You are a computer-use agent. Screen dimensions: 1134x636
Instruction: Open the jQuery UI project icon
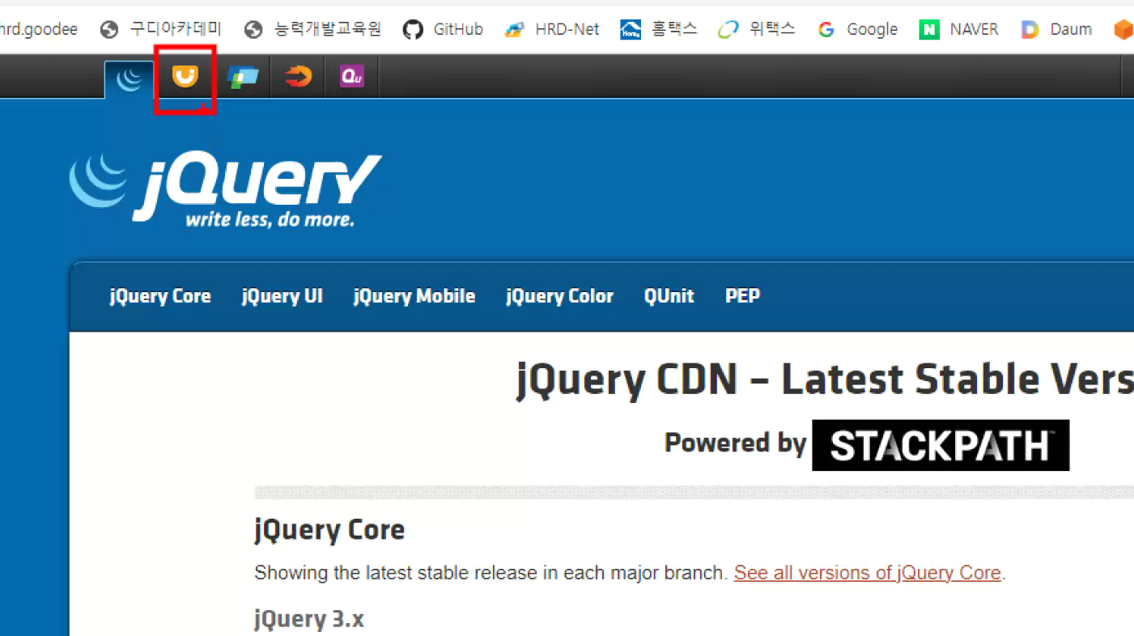coord(185,77)
